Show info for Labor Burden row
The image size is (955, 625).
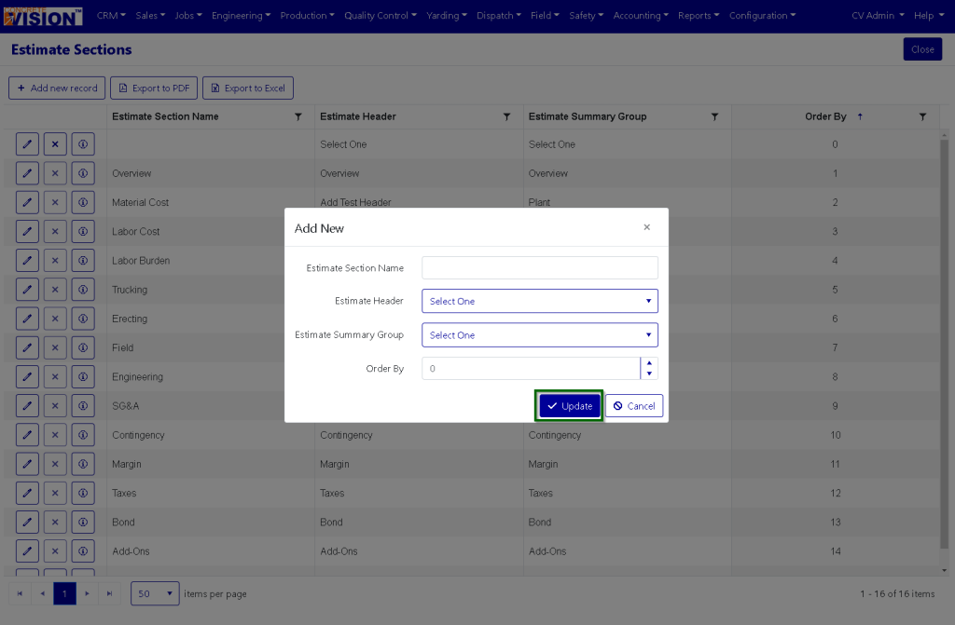click(x=83, y=261)
